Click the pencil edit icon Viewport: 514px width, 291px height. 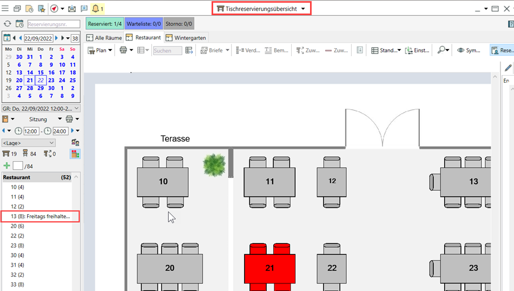tap(508, 68)
